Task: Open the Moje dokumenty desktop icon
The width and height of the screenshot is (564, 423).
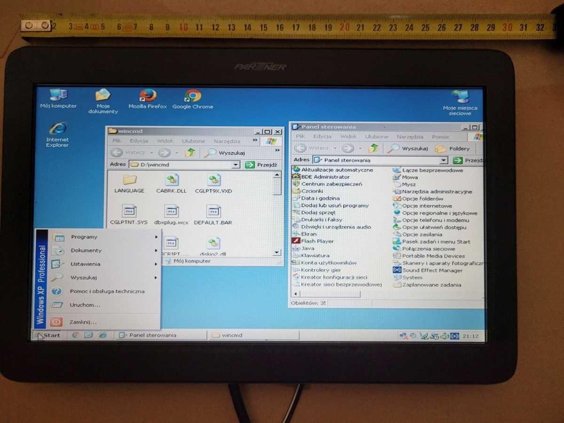Action: (103, 102)
